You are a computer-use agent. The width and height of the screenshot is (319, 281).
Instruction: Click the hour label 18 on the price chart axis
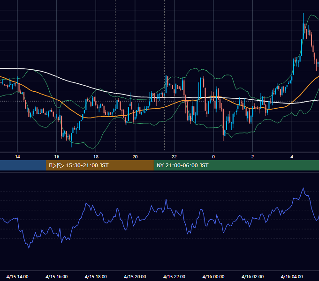click(96, 157)
